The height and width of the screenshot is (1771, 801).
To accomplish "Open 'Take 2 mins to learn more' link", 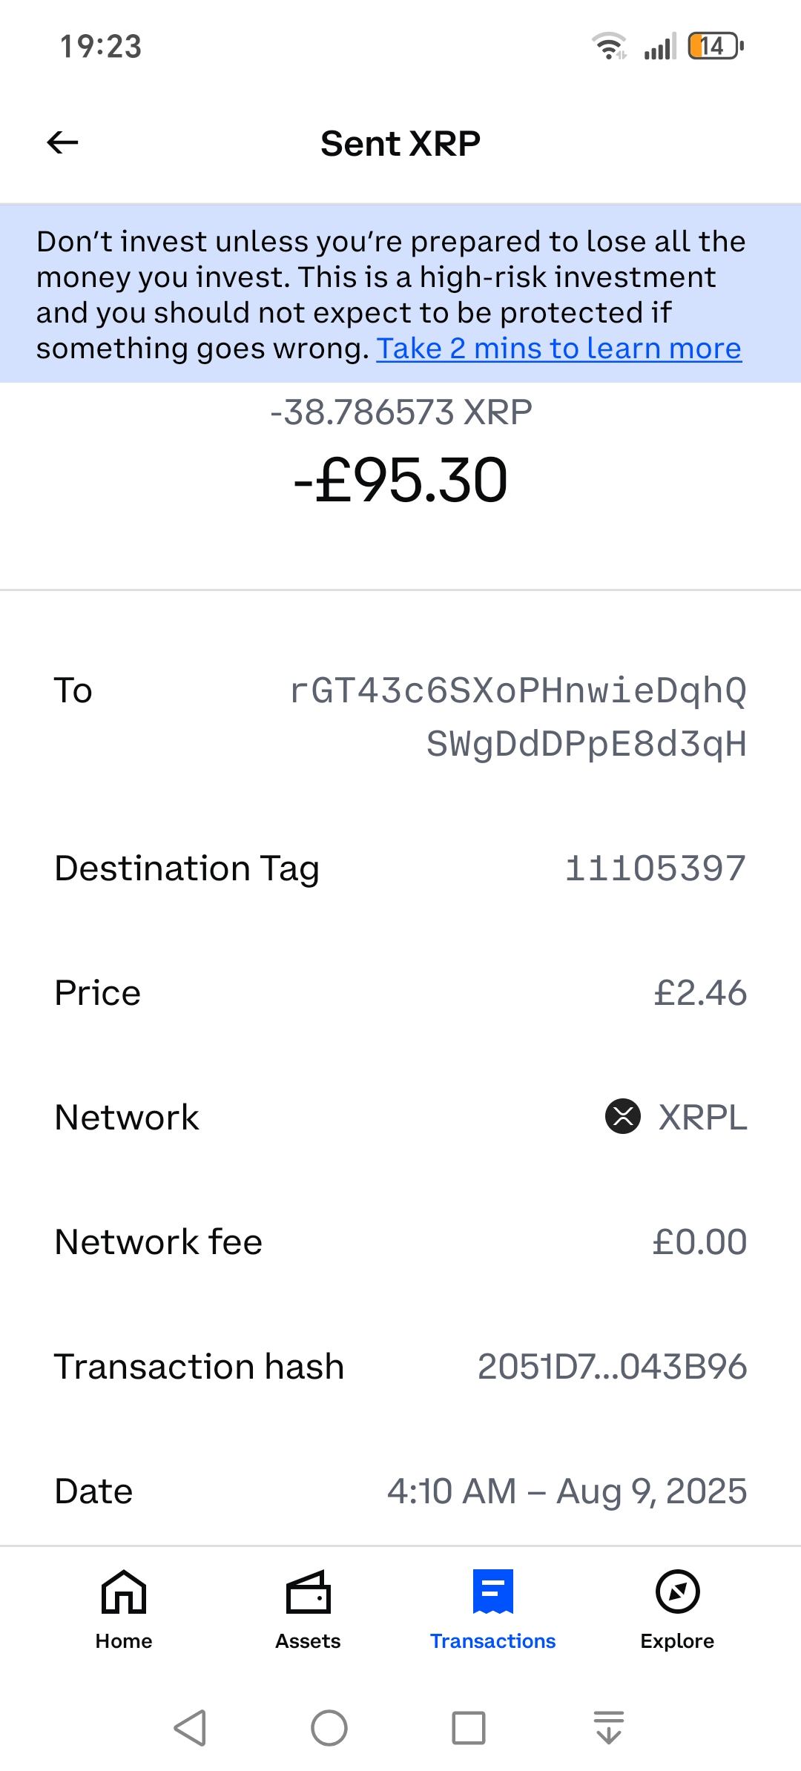I will click(558, 349).
